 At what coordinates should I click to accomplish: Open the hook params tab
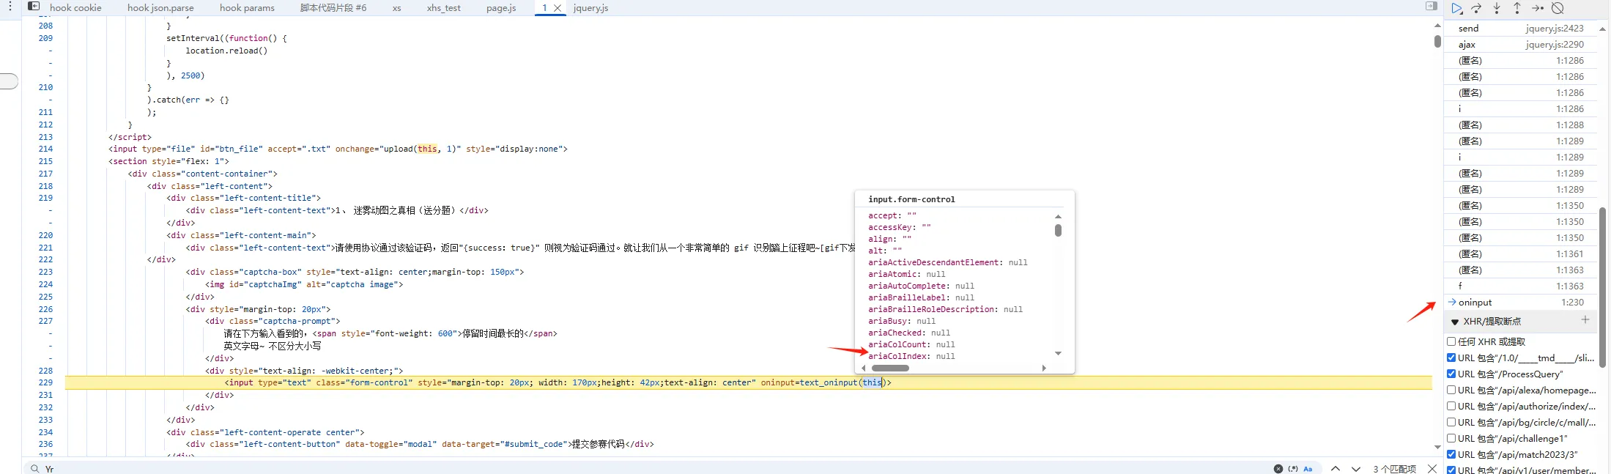coord(247,8)
